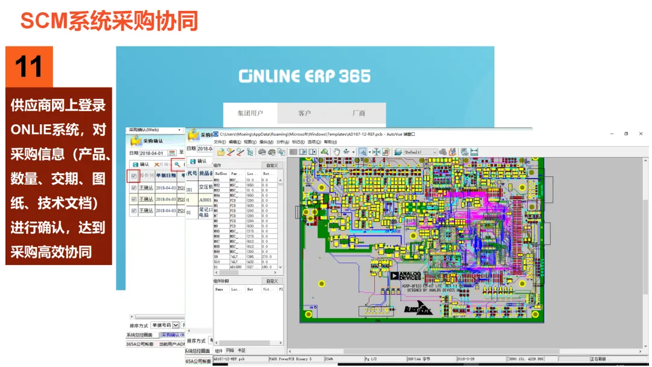This screenshot has width=652, height=367.
Task: Click the Zoom fit arrows icon
Action: [x=376, y=152]
